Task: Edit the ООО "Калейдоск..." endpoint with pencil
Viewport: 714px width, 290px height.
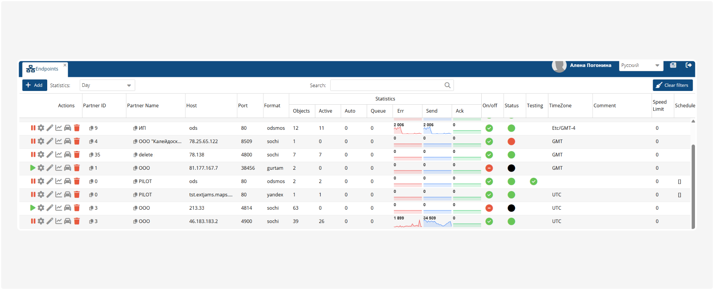Action: (x=50, y=141)
